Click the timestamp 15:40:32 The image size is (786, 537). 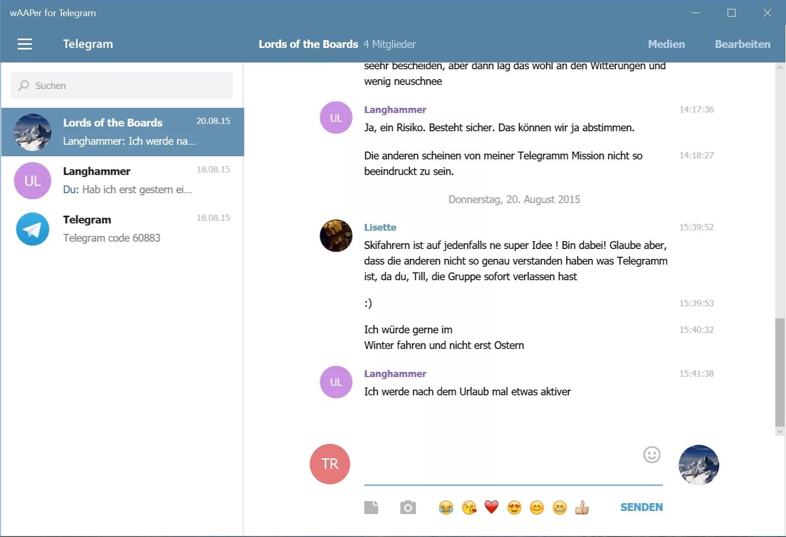[696, 330]
